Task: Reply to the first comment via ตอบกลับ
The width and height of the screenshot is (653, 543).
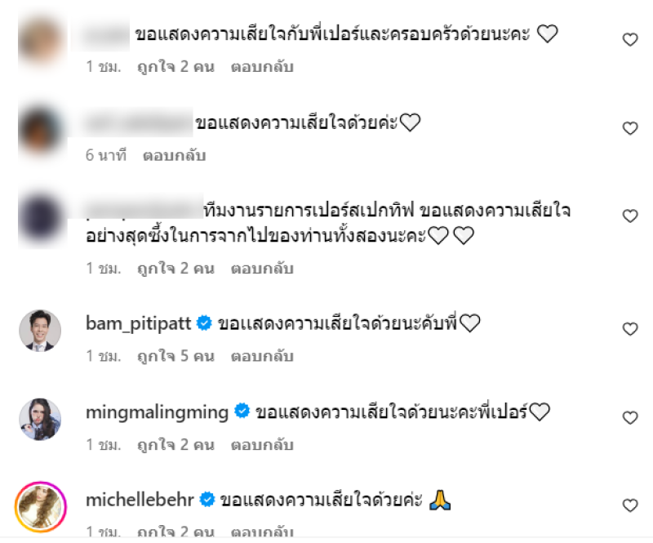Action: (262, 67)
